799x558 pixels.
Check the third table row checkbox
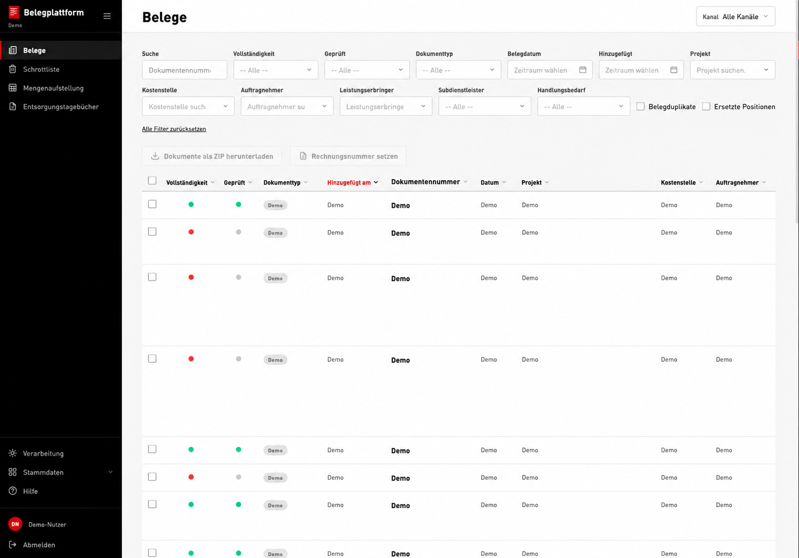[x=152, y=277]
